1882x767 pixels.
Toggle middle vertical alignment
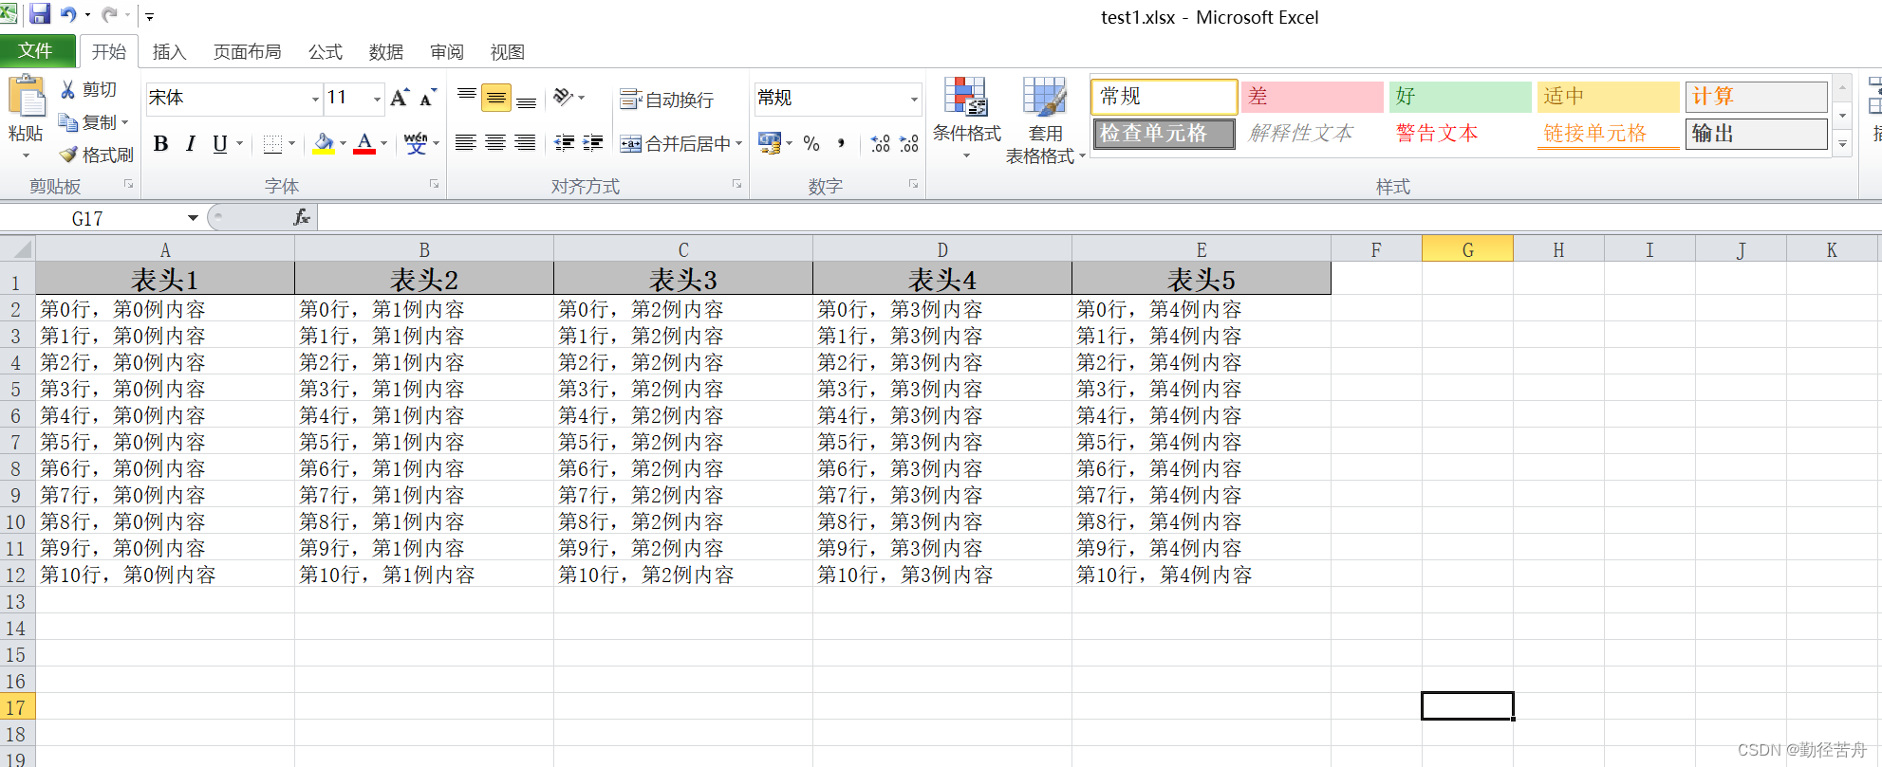pyautogui.click(x=496, y=98)
